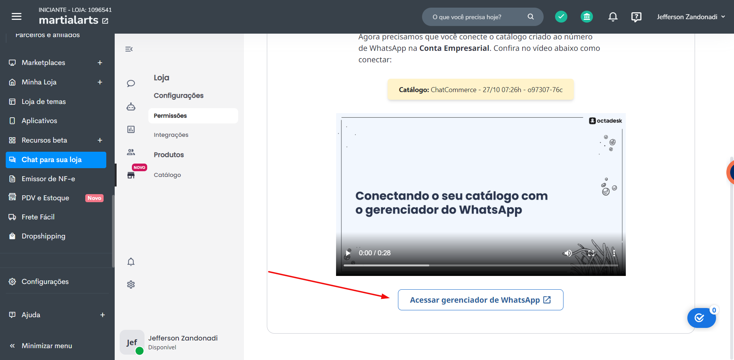Open Ajuda menu item

point(56,315)
